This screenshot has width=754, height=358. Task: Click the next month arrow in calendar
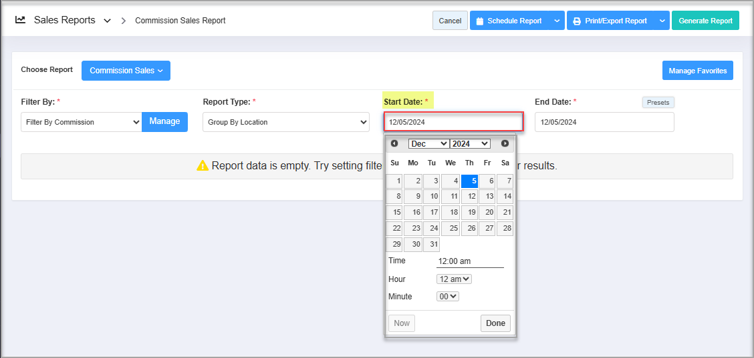pyautogui.click(x=505, y=143)
